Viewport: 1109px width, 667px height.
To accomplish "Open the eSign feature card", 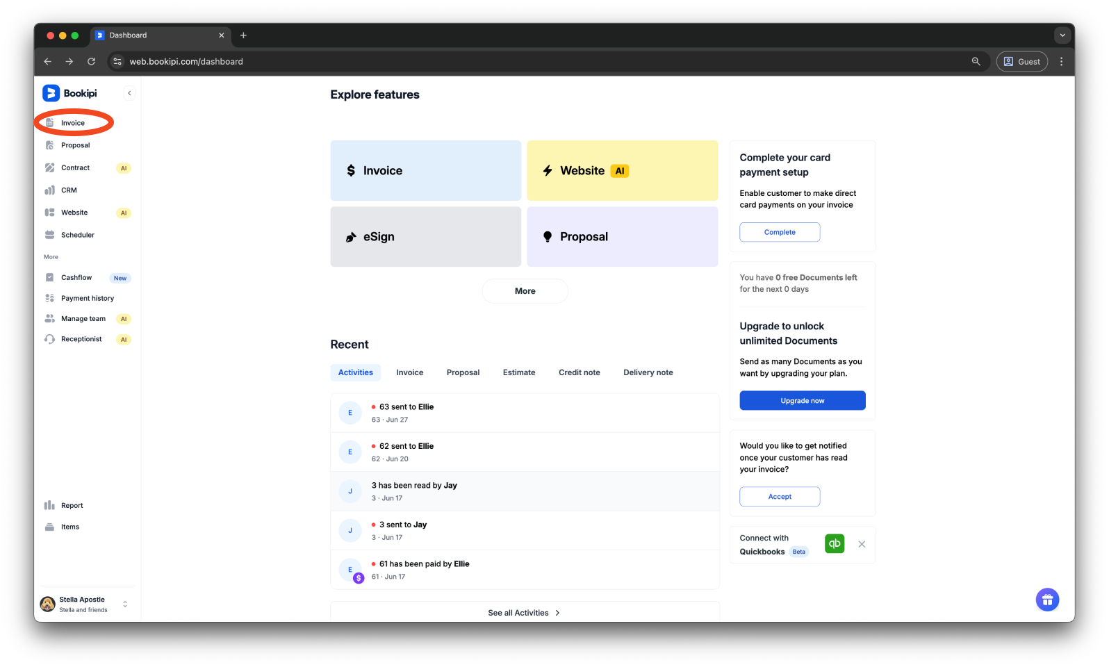I will [425, 236].
